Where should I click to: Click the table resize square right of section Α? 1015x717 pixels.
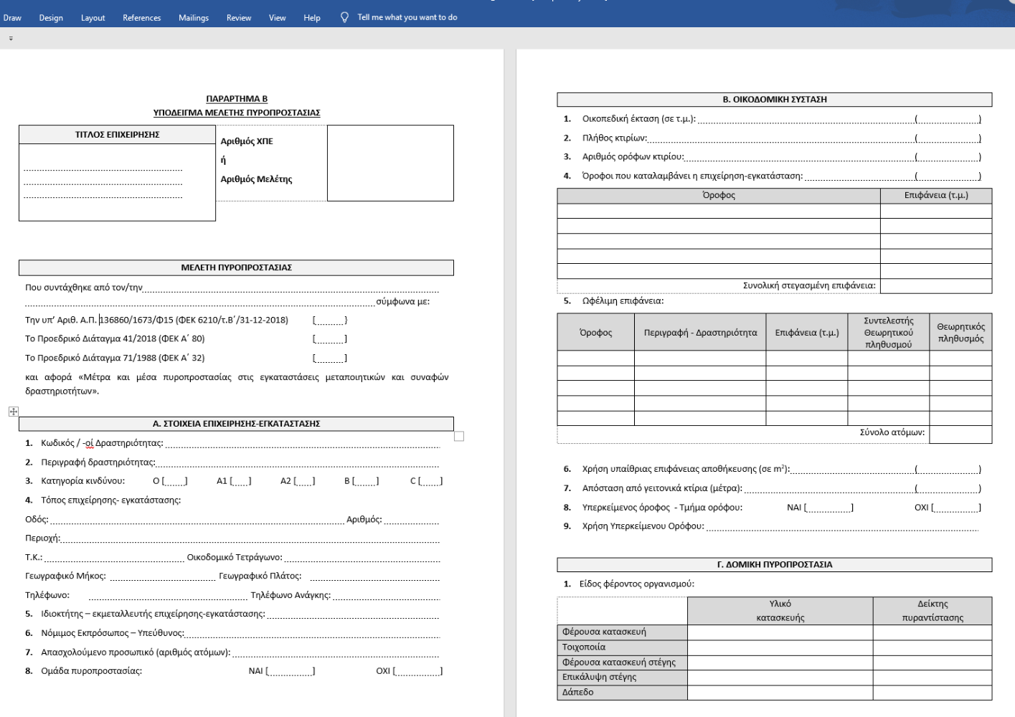(x=459, y=436)
